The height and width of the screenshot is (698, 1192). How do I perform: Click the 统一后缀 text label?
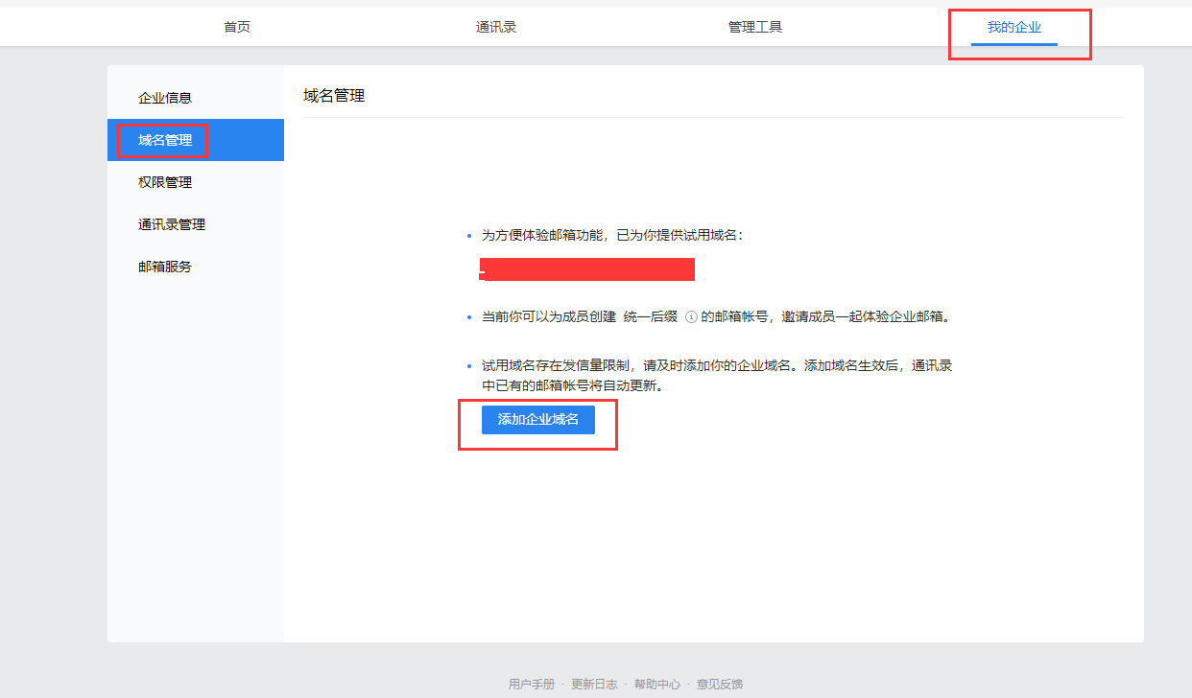[651, 317]
